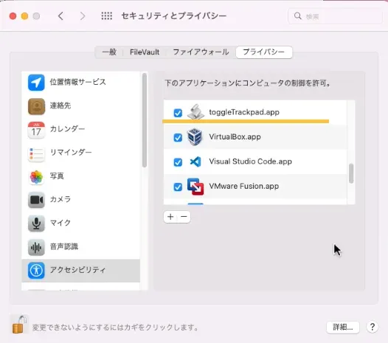Viewport: 388px width, 343px height.
Task: Click the VirtualBox.app cube icon
Action: pos(195,137)
